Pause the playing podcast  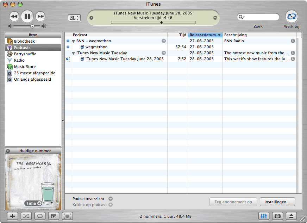pyautogui.click(x=27, y=16)
